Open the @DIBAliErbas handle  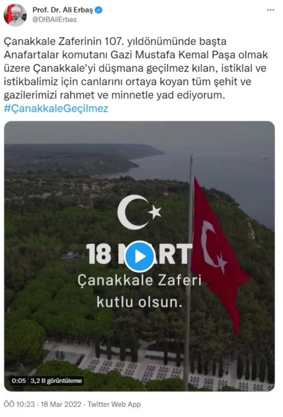tap(55, 20)
